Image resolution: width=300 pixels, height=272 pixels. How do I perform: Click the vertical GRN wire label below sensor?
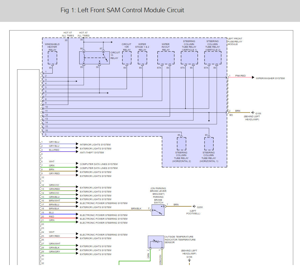click(x=148, y=256)
